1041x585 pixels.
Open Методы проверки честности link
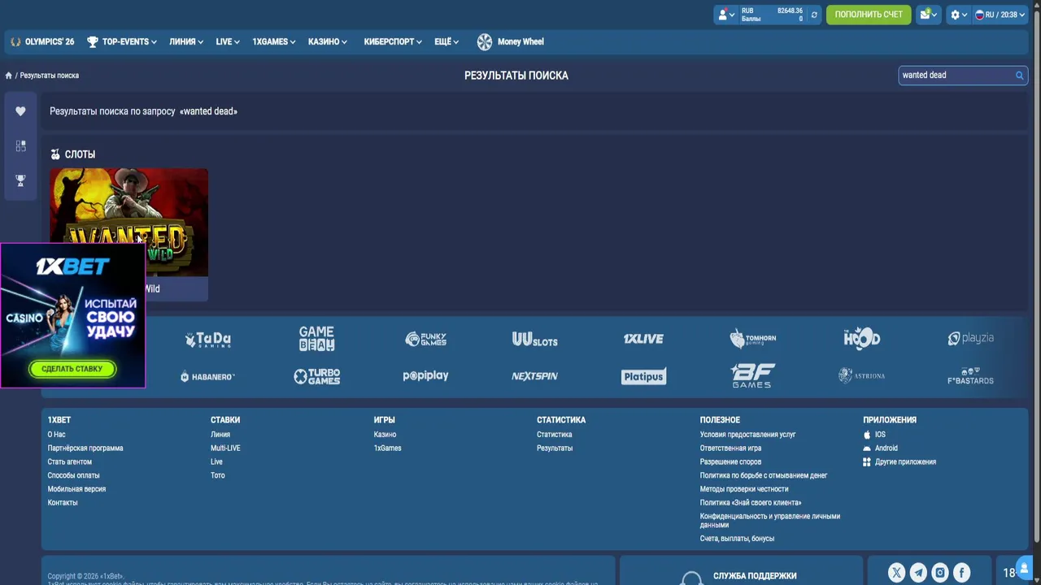tap(744, 489)
